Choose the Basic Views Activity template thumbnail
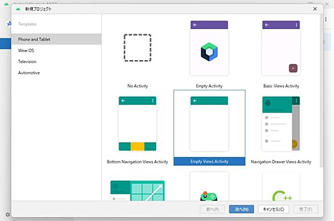334x221 pixels. (x=281, y=48)
